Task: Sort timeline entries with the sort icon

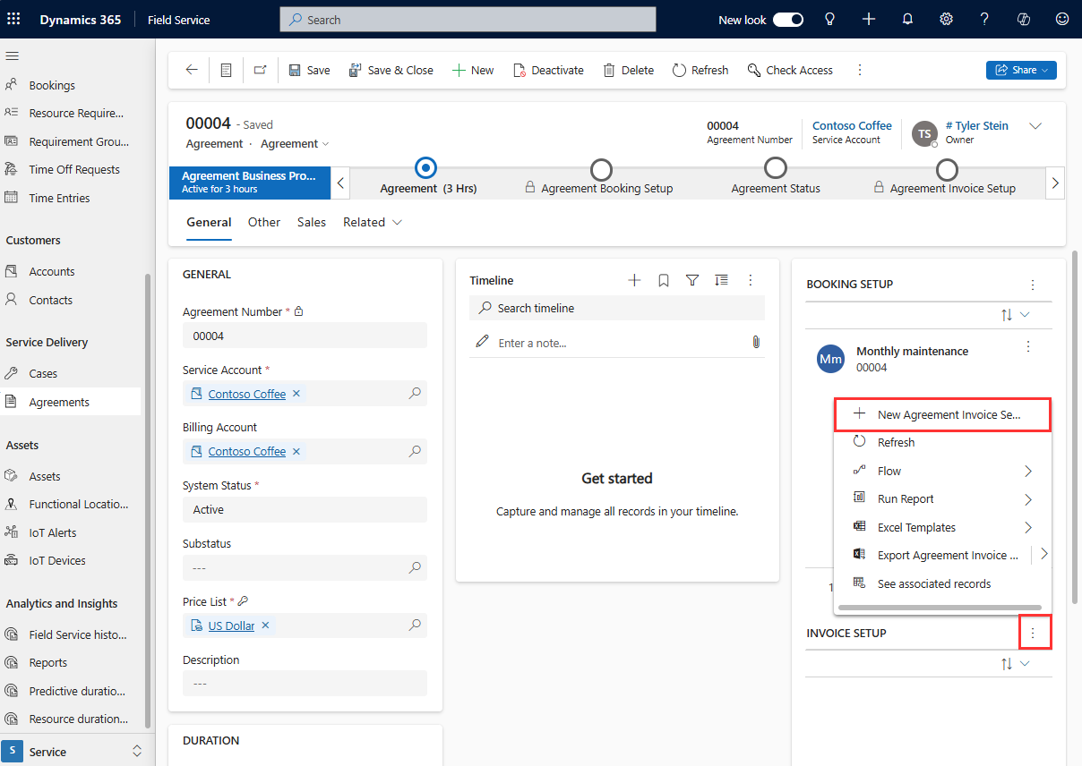Action: (x=722, y=280)
